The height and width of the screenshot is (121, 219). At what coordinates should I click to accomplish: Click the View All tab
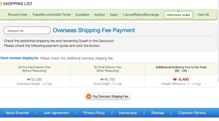203,15
